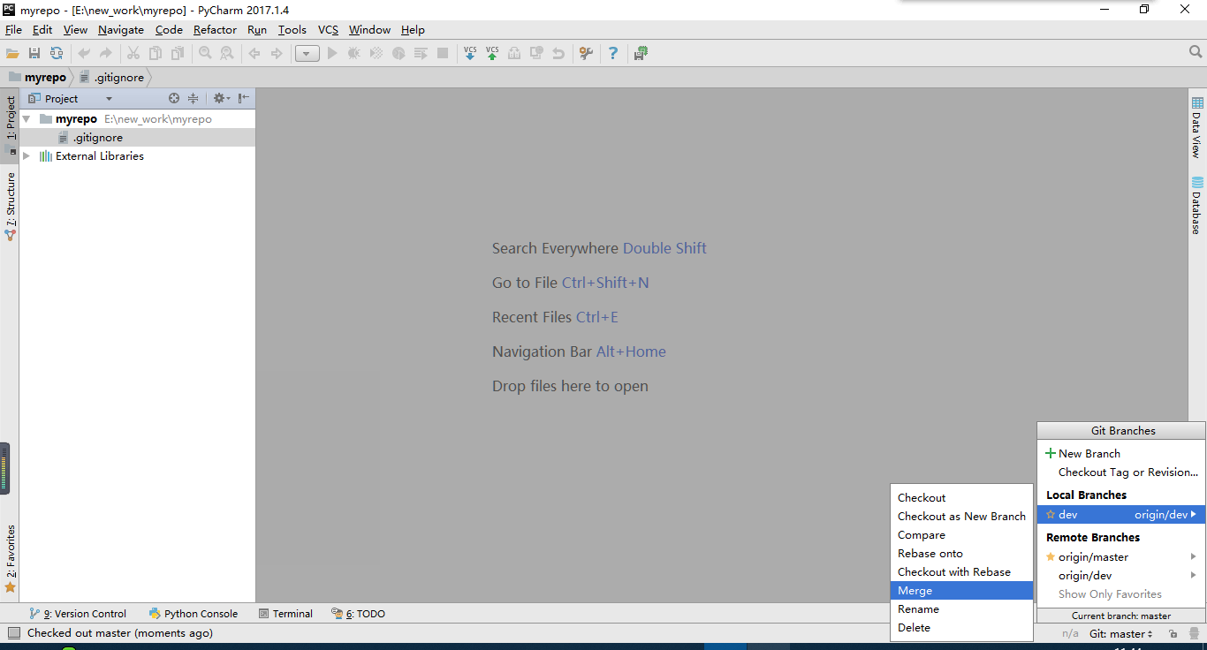Viewport: 1207px width, 650px height.
Task: Click the Revert VCS changes icon
Action: [x=558, y=54]
